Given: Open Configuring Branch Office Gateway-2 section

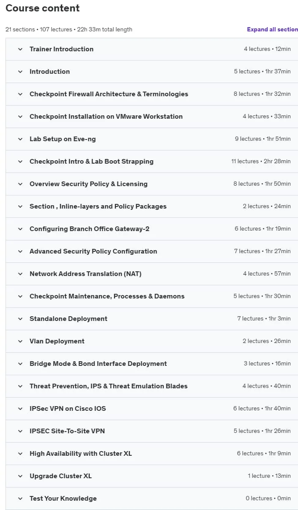Looking at the screenshot, I should [x=152, y=229].
